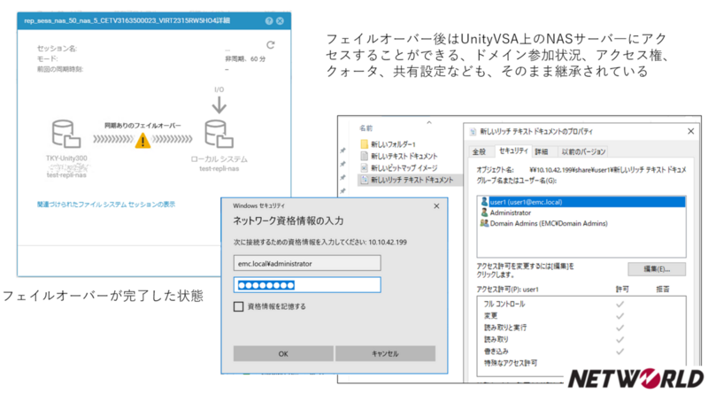Switch to the 詳細 tab
This screenshot has width=708, height=394.
coord(542,151)
